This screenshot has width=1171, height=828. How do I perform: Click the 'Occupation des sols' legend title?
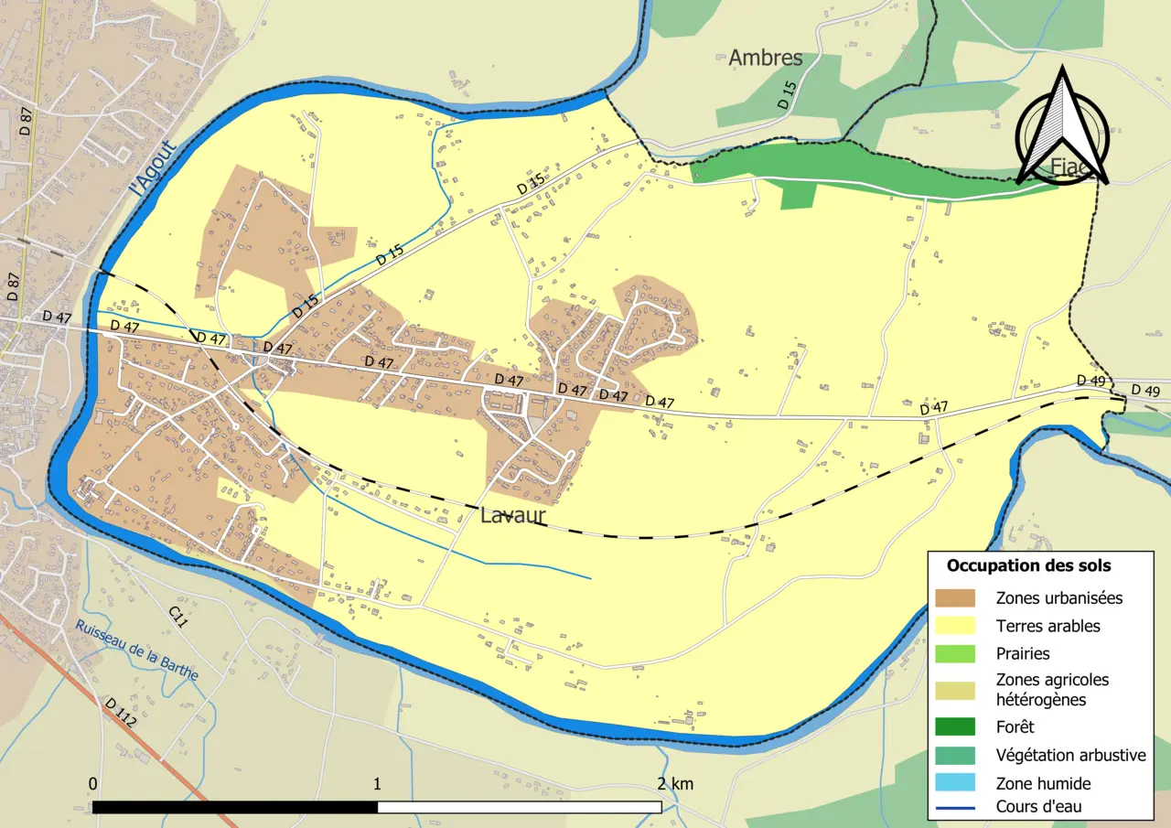[x=1028, y=566]
